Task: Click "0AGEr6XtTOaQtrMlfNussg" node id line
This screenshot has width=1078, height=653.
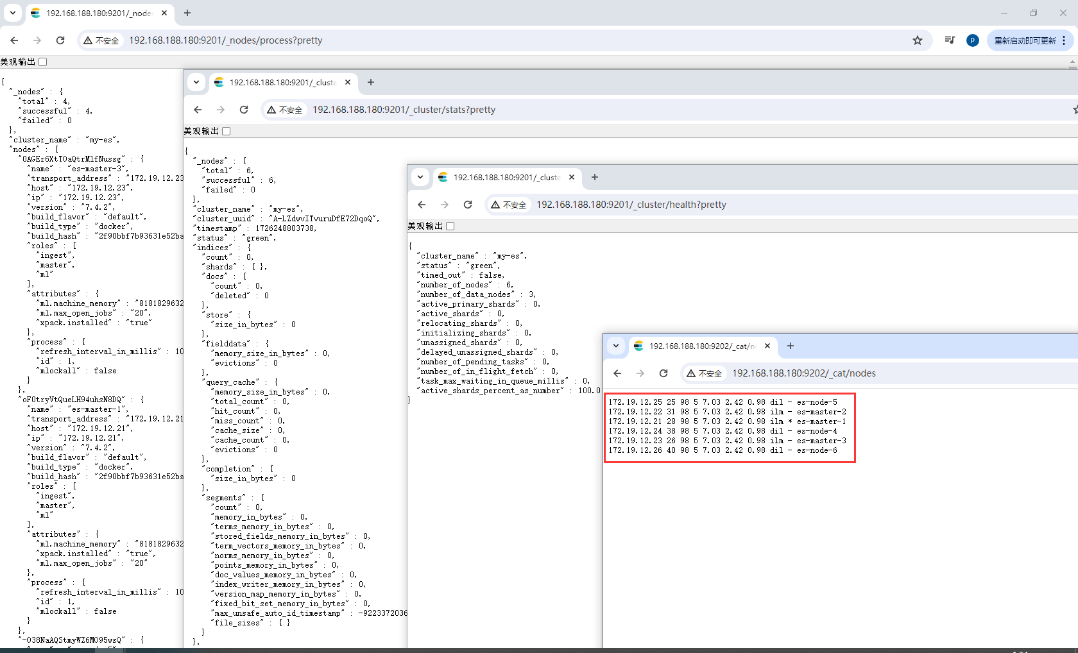Action: click(81, 159)
